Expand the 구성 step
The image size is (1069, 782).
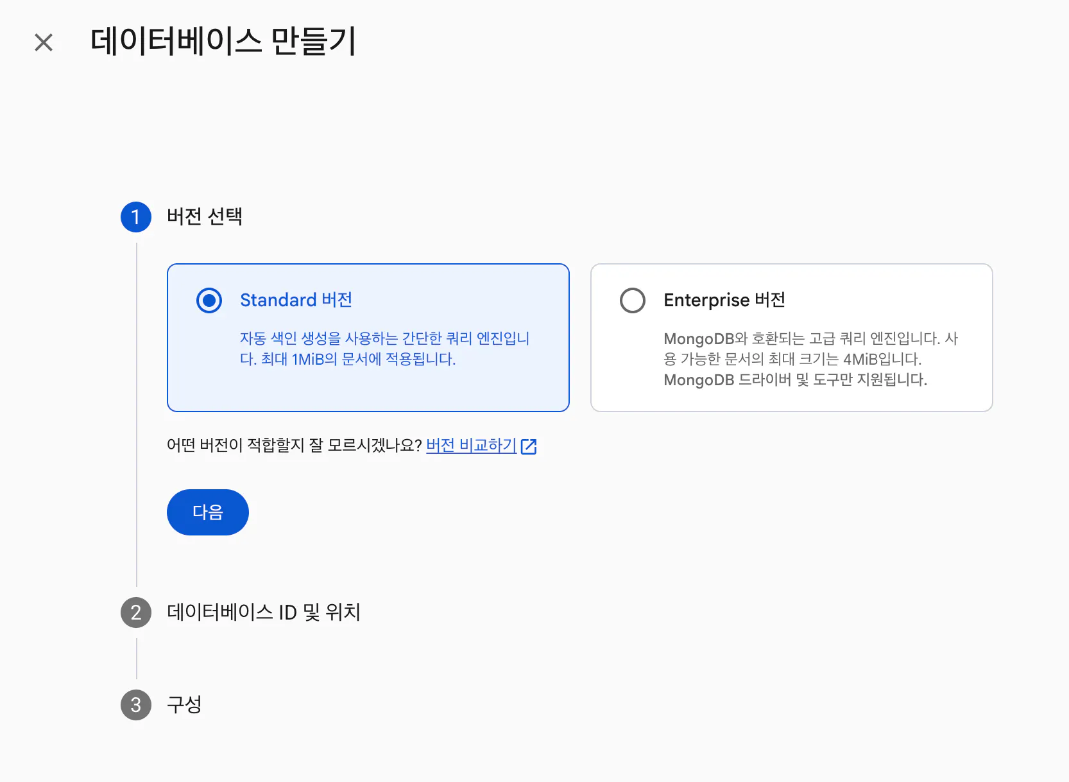tap(184, 705)
